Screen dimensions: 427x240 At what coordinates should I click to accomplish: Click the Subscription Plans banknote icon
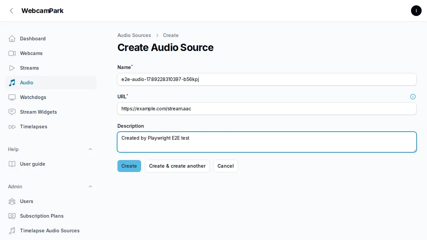tap(12, 216)
